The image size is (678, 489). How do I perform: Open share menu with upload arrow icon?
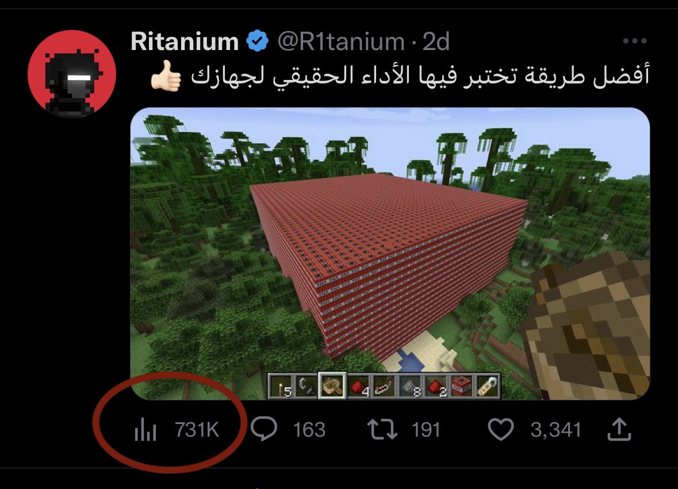click(x=619, y=429)
